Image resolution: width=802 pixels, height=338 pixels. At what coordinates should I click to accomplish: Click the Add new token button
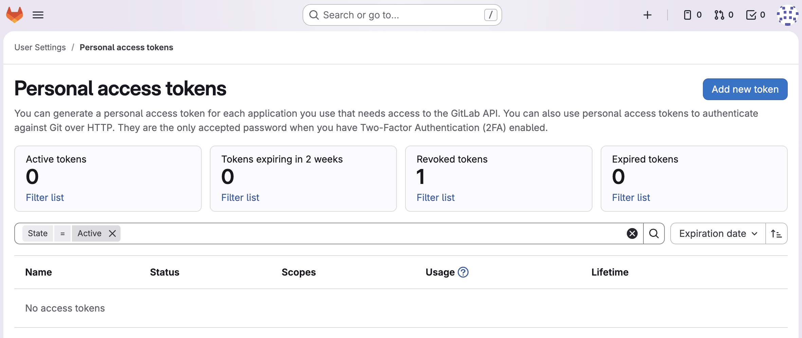click(x=745, y=89)
